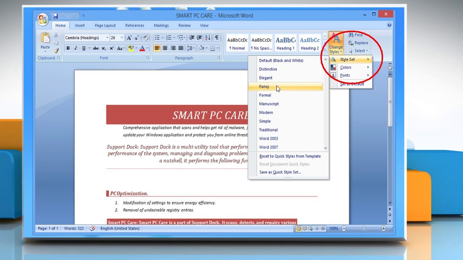Viewport: 463px width, 260px height.
Task: Open the Clear Formatting icon
Action: [x=145, y=37]
